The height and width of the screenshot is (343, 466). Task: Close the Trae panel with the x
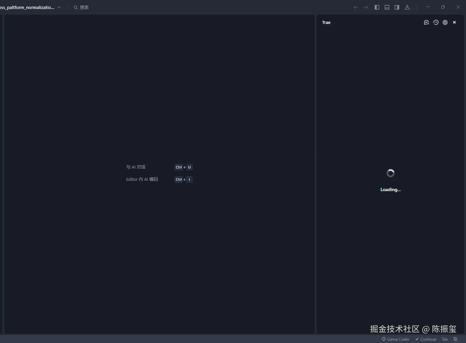[x=454, y=22]
